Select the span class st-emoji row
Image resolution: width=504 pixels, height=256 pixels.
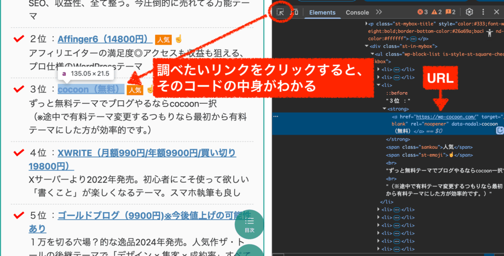pyautogui.click(x=429, y=155)
